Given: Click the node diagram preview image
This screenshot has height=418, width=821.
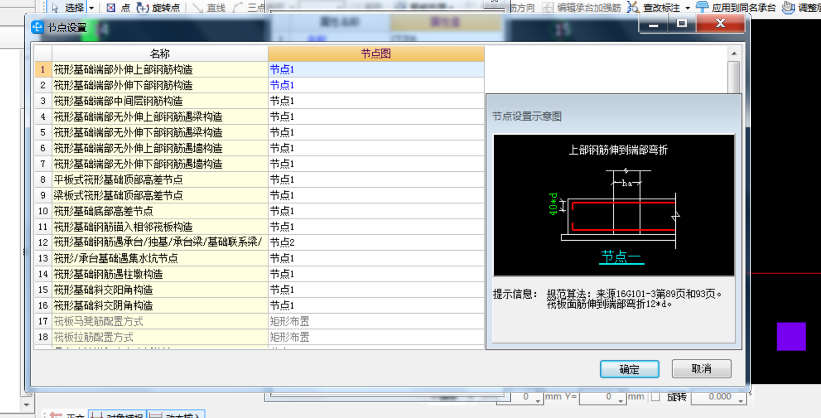Looking at the screenshot, I should tap(614, 205).
